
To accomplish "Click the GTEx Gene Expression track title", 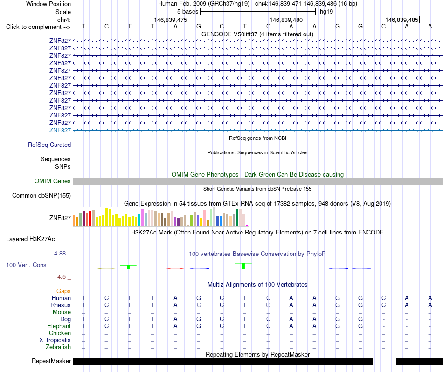I will coord(257,203).
